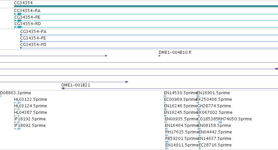Screen dimensions: 278x150
Task: Click the glyph under HL03122.5prime
Action: coord(17,103)
